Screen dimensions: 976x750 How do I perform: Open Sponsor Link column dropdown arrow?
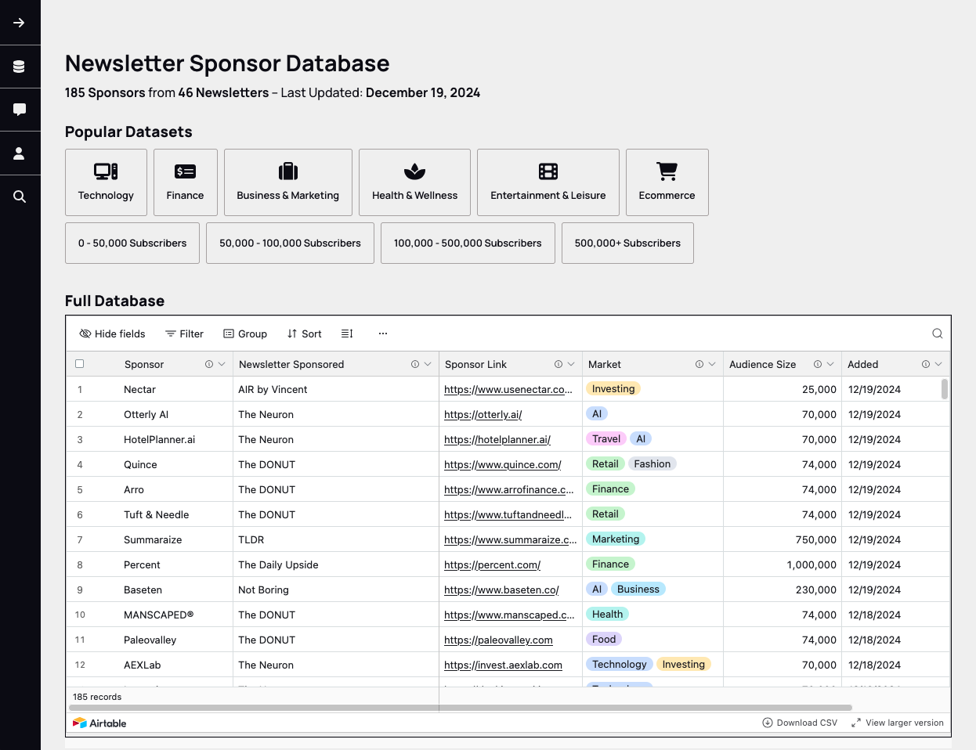coord(571,364)
